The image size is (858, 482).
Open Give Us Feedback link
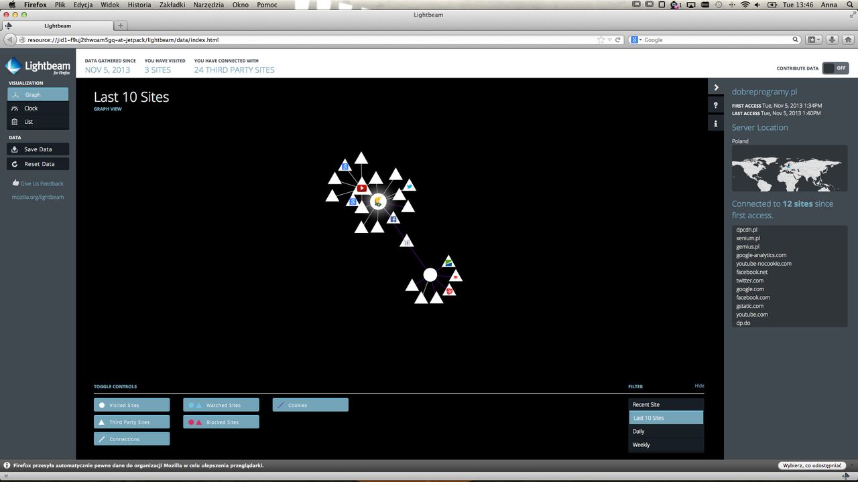coord(42,183)
